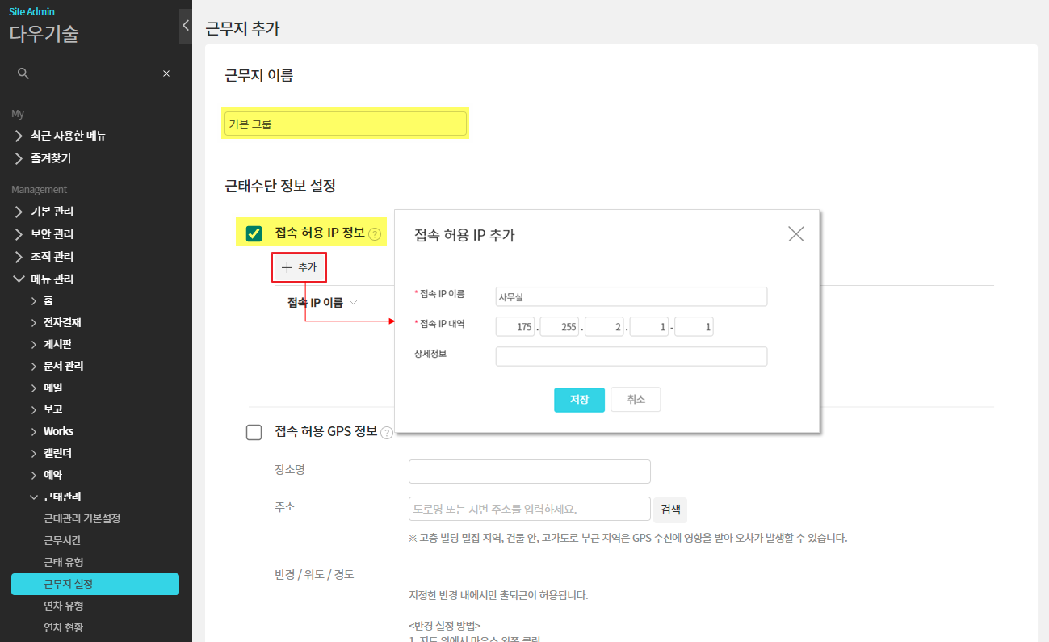Enable the 접속 허용 GPS 정보 checkbox
This screenshot has width=1049, height=642.
[x=254, y=432]
